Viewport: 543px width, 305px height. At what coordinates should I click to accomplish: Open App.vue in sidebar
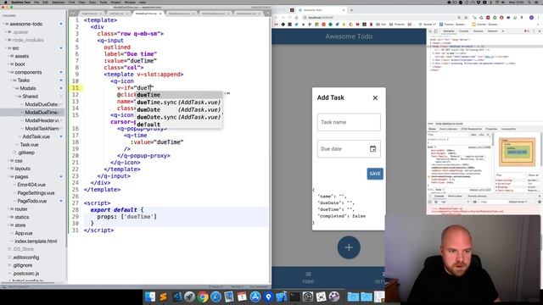[x=24, y=233]
